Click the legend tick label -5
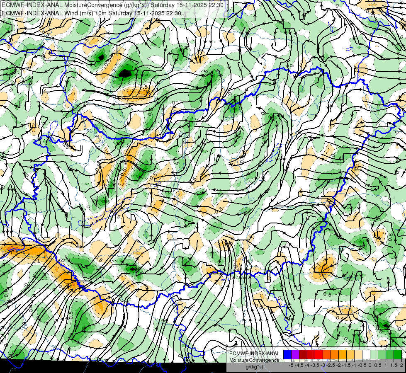 [291, 365]
